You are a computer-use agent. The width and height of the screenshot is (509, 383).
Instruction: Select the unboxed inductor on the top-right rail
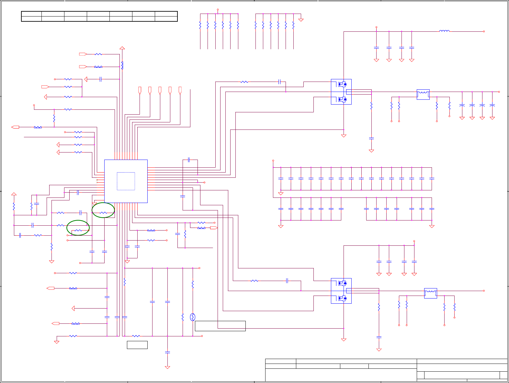pyautogui.click(x=444, y=31)
